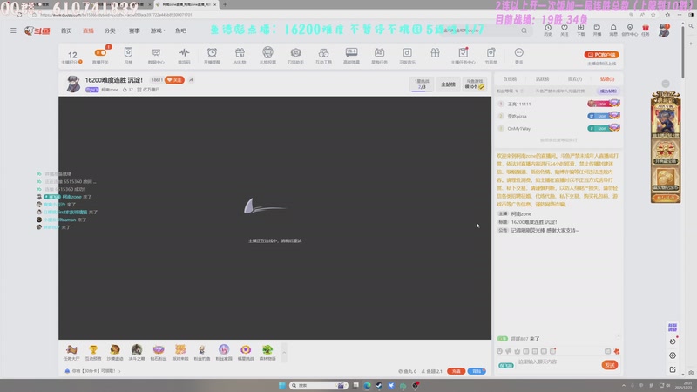697x392 pixels.
Task: Switch to the 活跃榜 tab
Action: tap(542, 79)
